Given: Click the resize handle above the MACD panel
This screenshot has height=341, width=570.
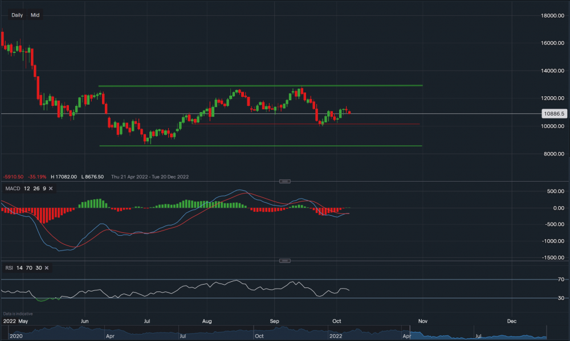Looking at the screenshot, I should pos(285,181).
